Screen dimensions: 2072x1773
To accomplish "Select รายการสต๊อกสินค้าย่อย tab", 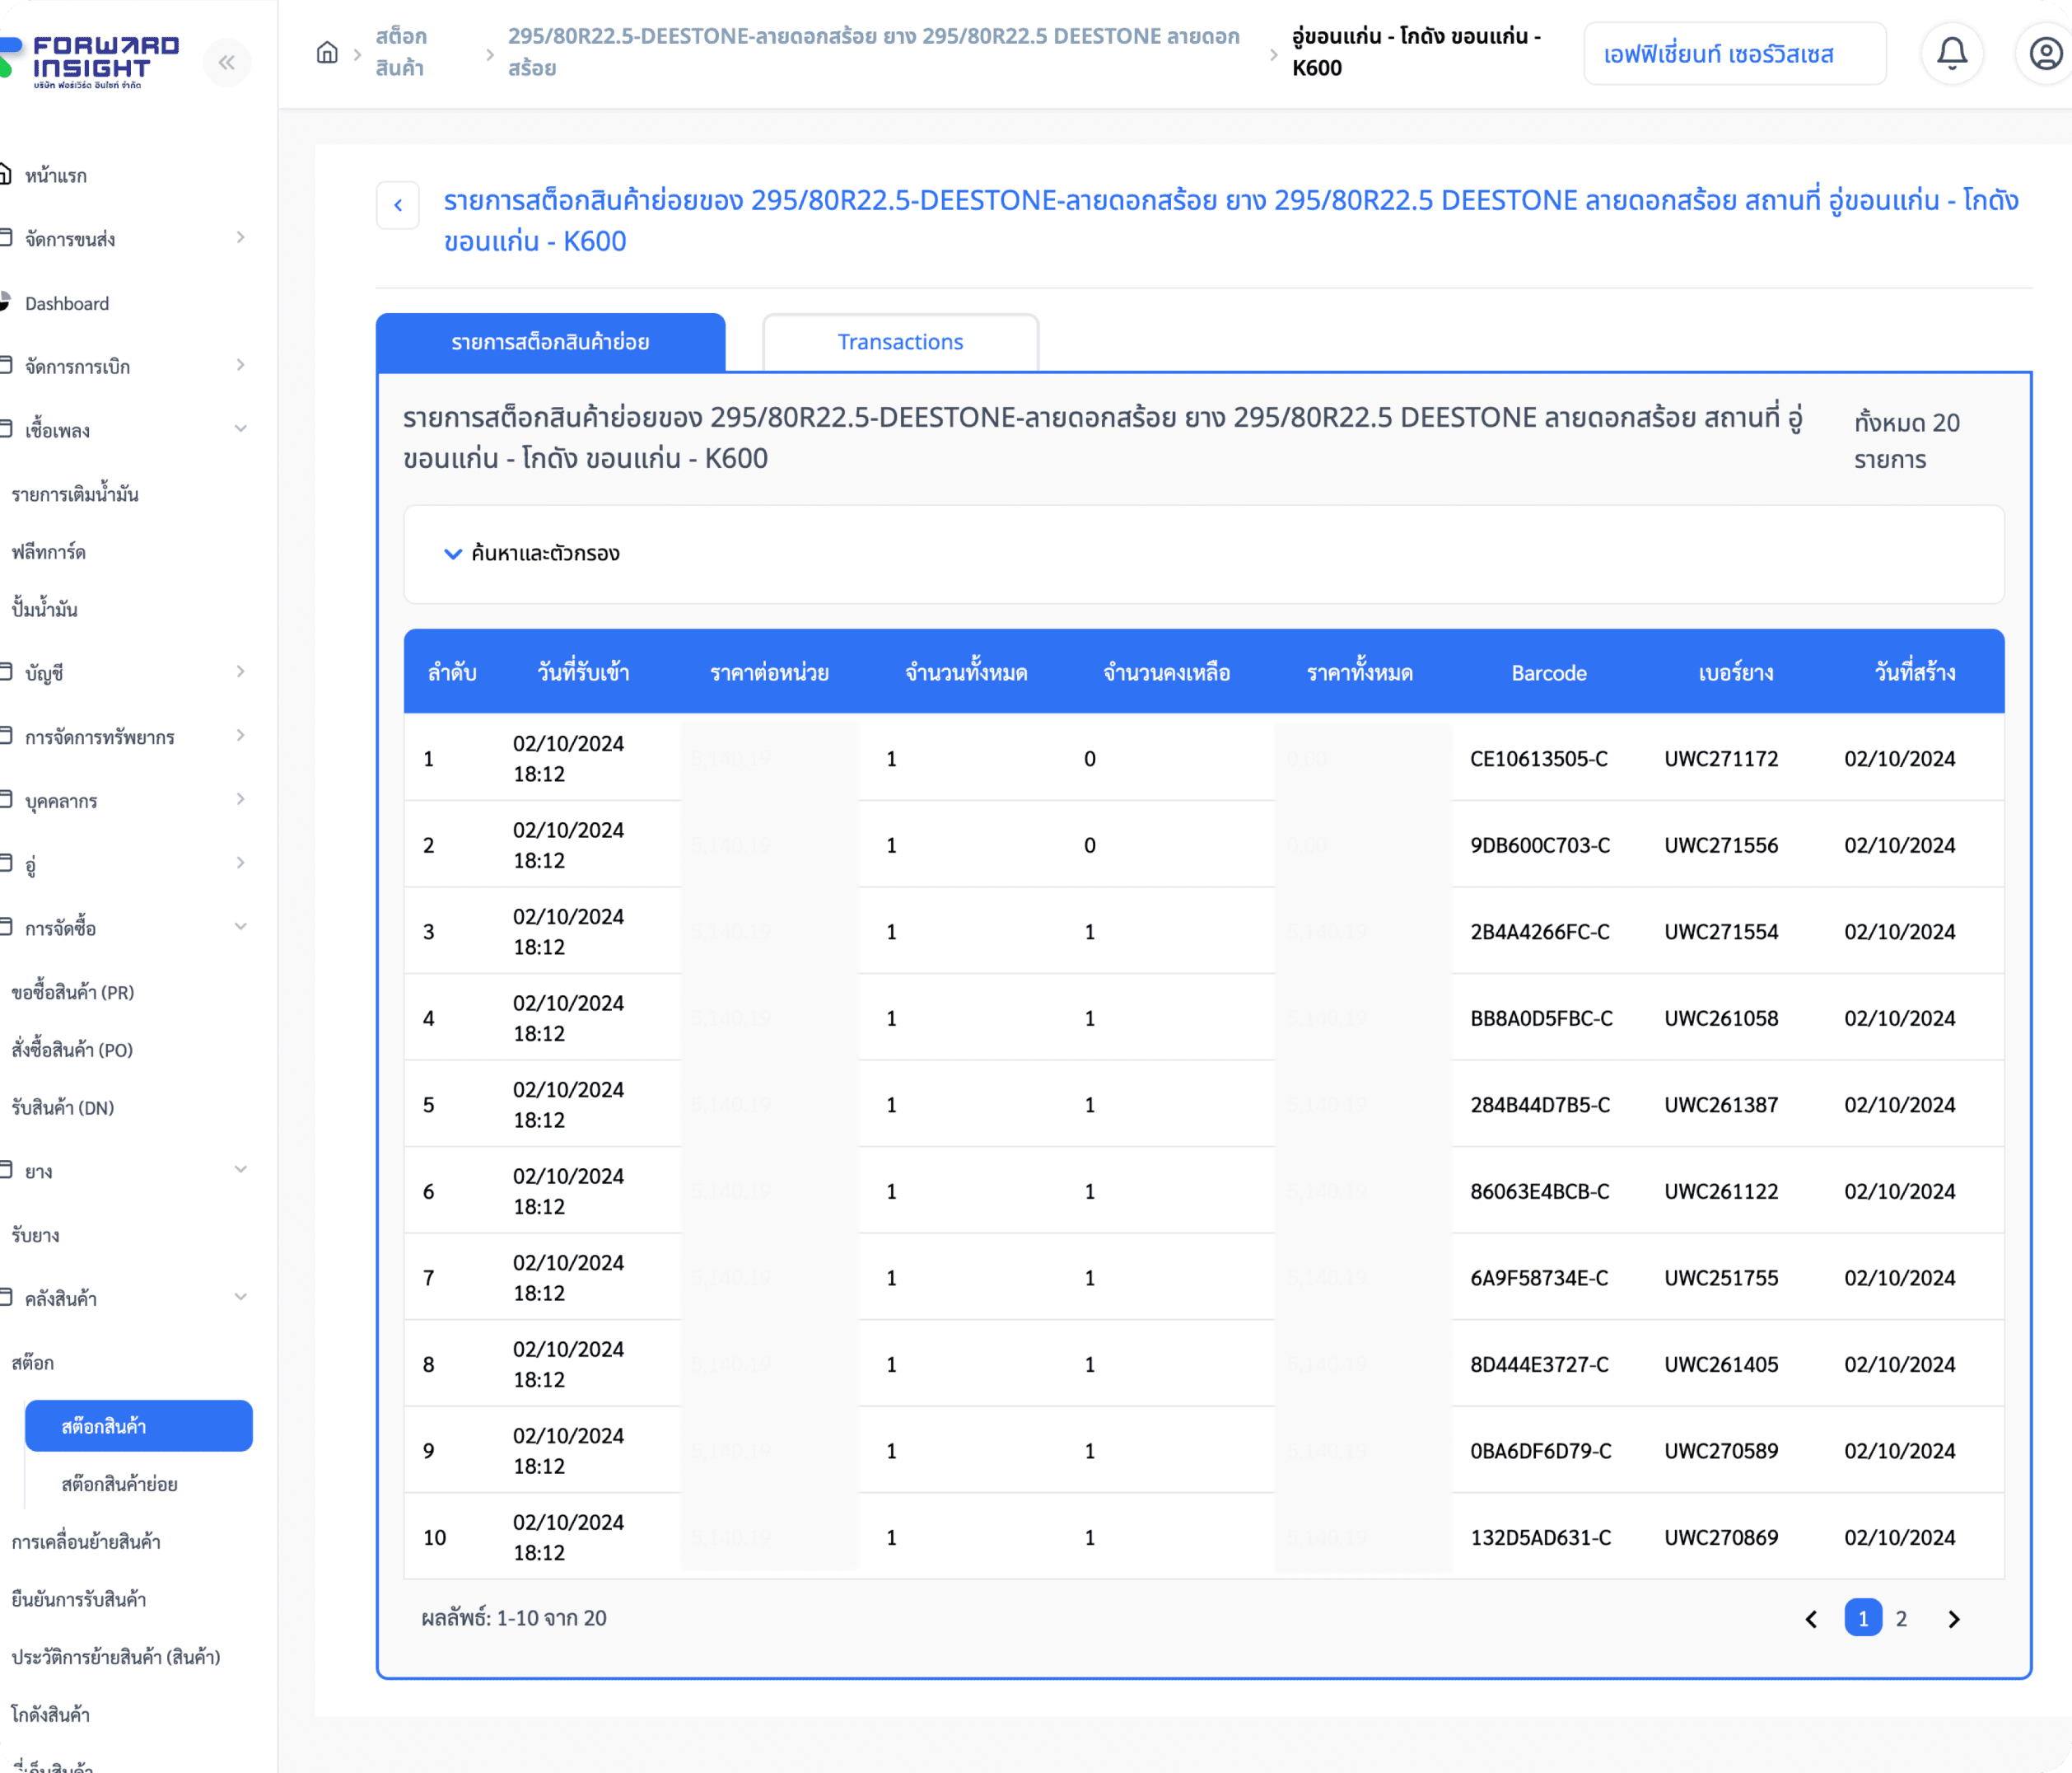I will pos(550,342).
